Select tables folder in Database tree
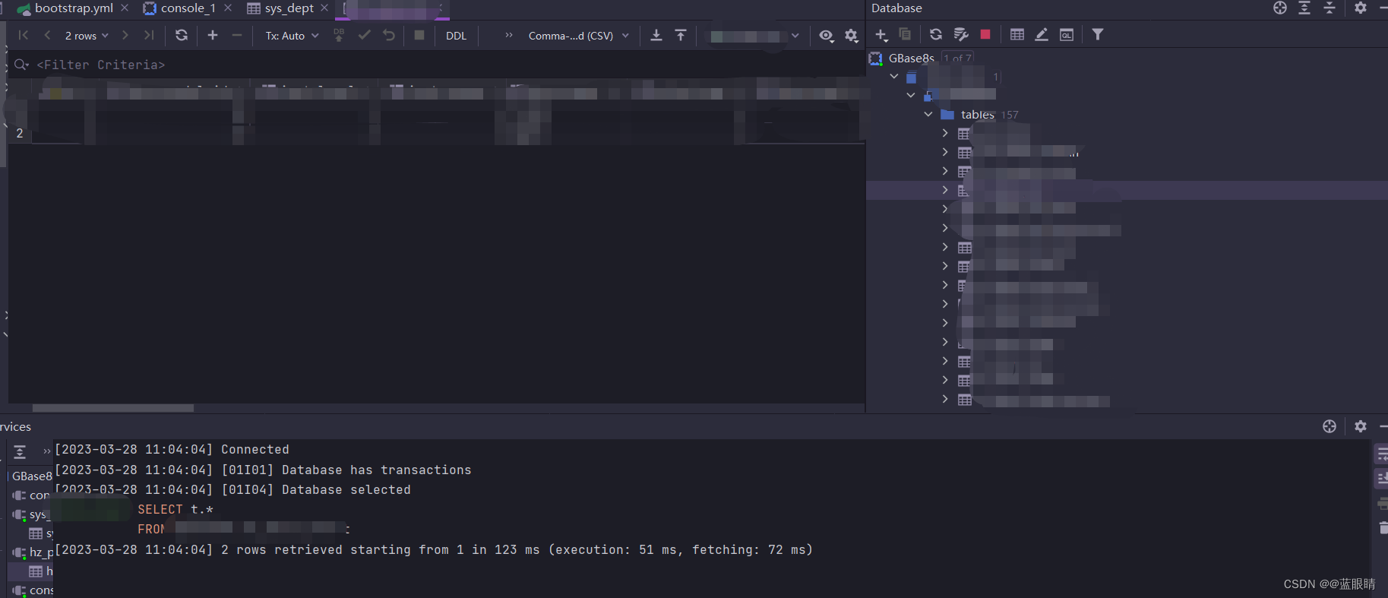 pos(978,115)
